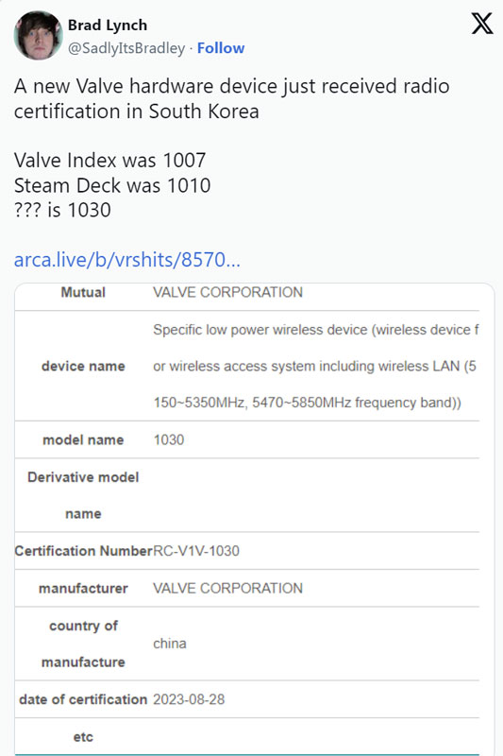Click the certification date 2023-08-28
The width and height of the screenshot is (503, 756).
pos(189,699)
